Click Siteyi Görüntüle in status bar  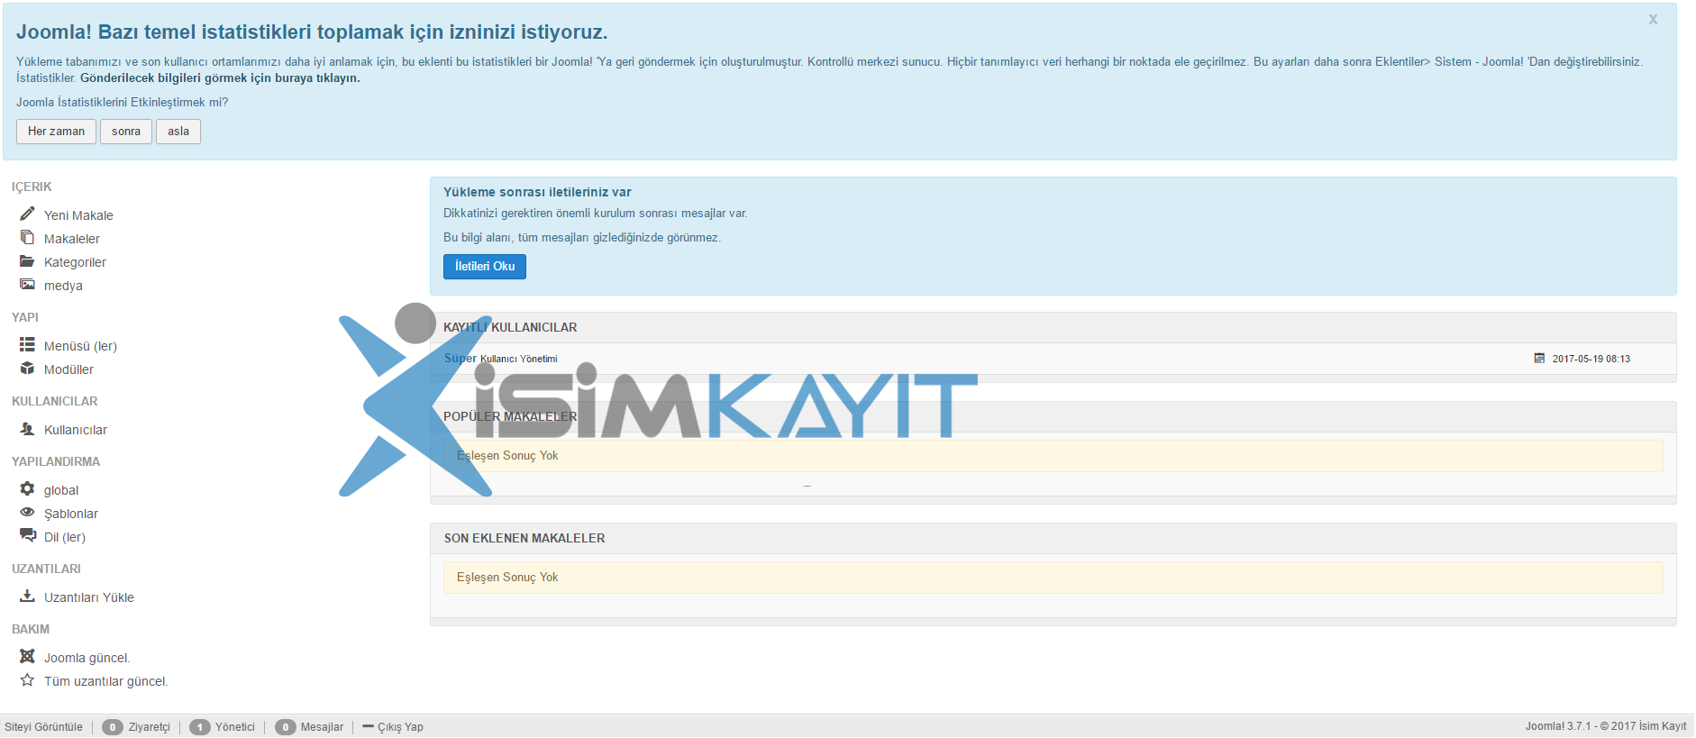point(43,727)
